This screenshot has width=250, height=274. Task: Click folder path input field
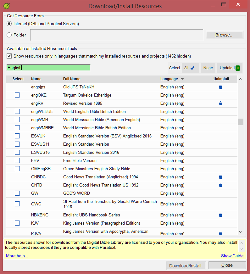(x=117, y=35)
